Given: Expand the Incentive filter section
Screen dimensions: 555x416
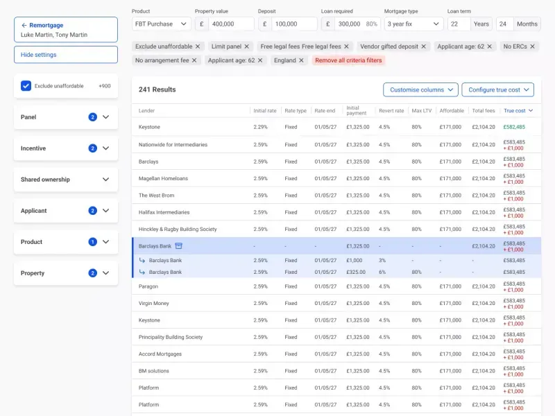Looking at the screenshot, I should pos(105,148).
